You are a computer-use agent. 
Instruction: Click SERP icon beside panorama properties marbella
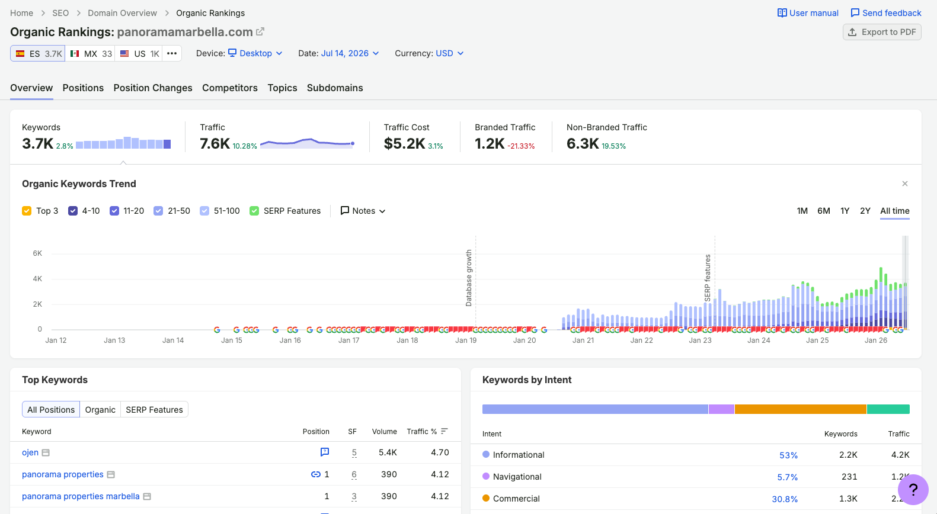147,496
